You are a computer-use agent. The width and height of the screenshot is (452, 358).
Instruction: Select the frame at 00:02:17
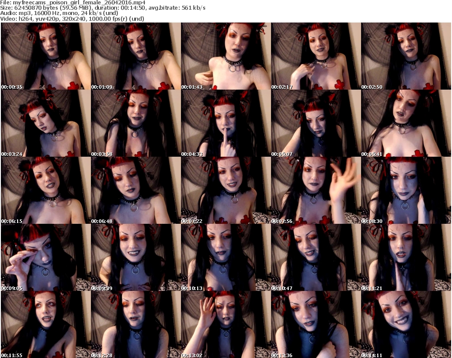316,56
